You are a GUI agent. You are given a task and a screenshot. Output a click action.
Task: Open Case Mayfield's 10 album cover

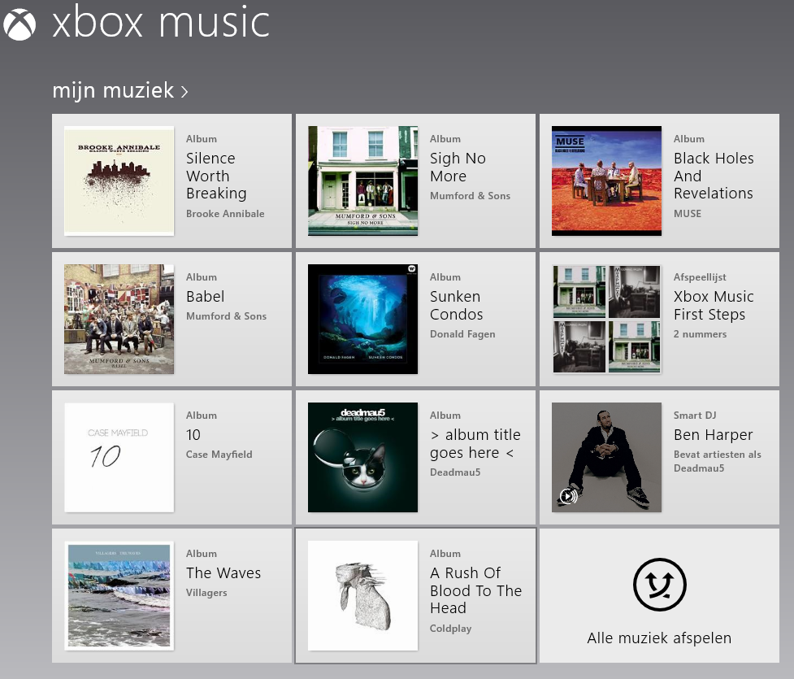(x=119, y=457)
